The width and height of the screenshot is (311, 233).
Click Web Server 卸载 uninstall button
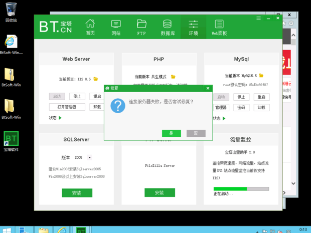pos(97,107)
